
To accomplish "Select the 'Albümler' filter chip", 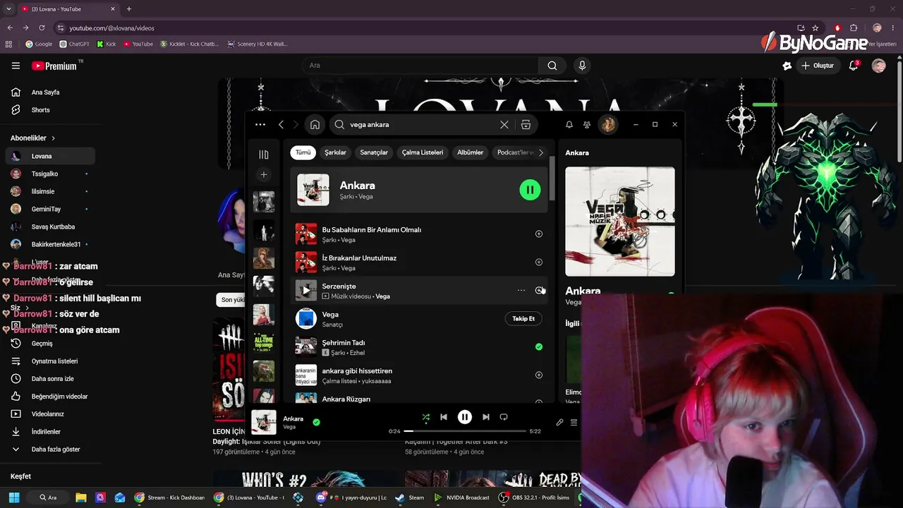I will tap(471, 152).
